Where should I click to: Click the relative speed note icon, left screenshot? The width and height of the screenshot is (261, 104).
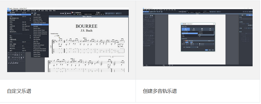pos(109,13)
